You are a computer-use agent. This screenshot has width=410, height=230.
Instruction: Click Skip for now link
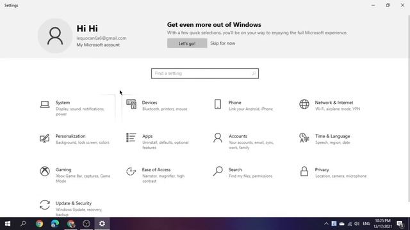pyautogui.click(x=223, y=43)
